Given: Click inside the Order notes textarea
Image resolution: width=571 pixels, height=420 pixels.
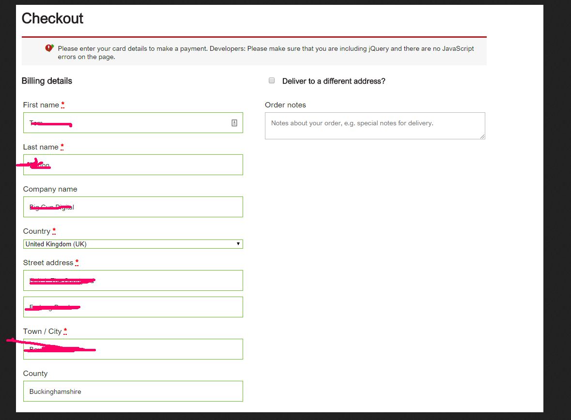Looking at the screenshot, I should pyautogui.click(x=375, y=125).
